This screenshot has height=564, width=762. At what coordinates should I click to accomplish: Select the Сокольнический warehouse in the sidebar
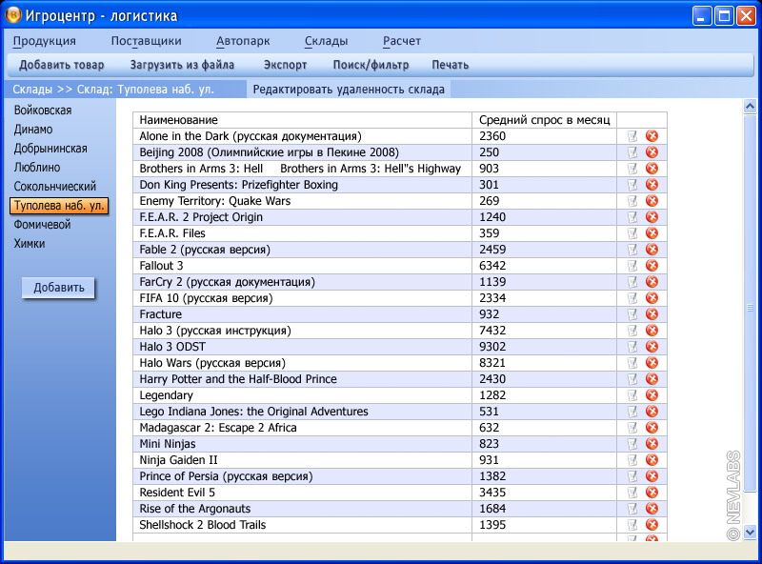coord(55,187)
